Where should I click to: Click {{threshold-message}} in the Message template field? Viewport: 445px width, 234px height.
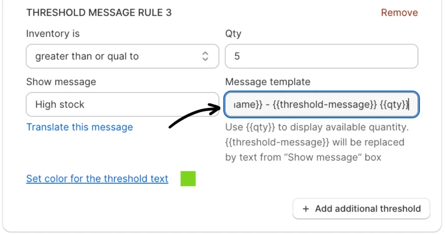pyautogui.click(x=324, y=104)
